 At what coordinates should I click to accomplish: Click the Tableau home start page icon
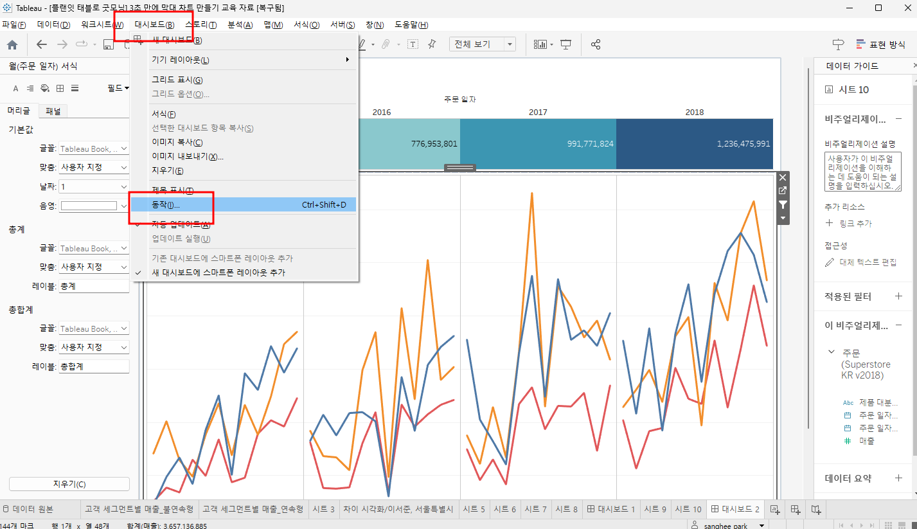(x=12, y=44)
